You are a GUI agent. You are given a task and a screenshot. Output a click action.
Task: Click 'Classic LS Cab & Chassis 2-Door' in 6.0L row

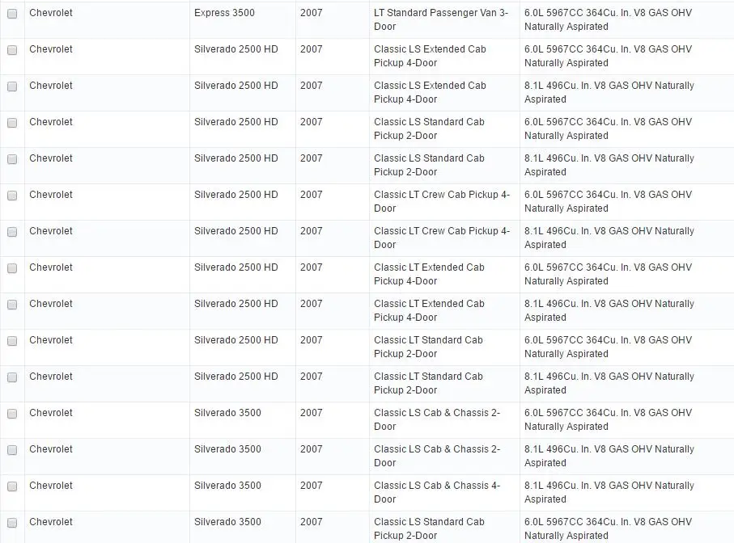pos(437,419)
